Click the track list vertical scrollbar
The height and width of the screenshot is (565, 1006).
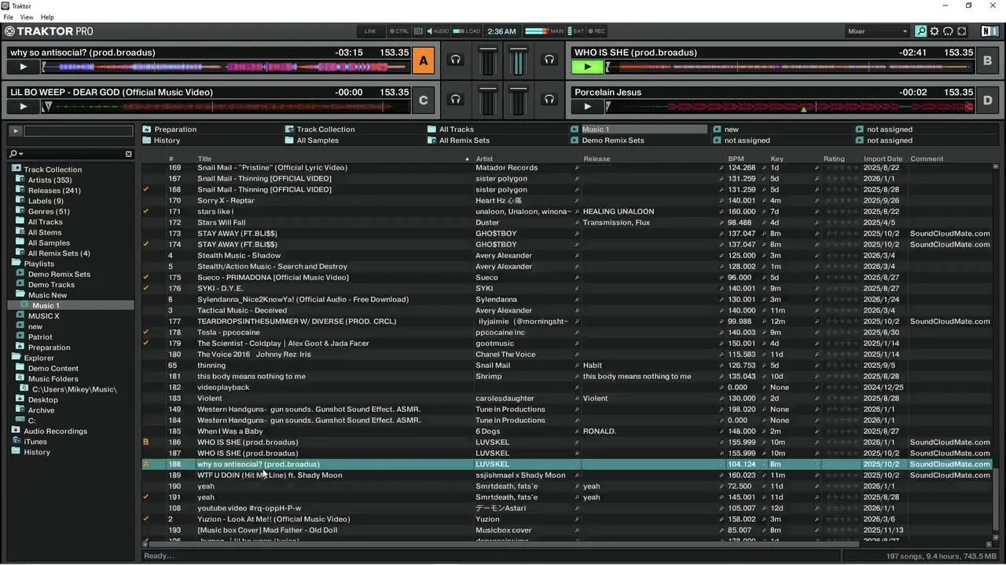click(997, 505)
